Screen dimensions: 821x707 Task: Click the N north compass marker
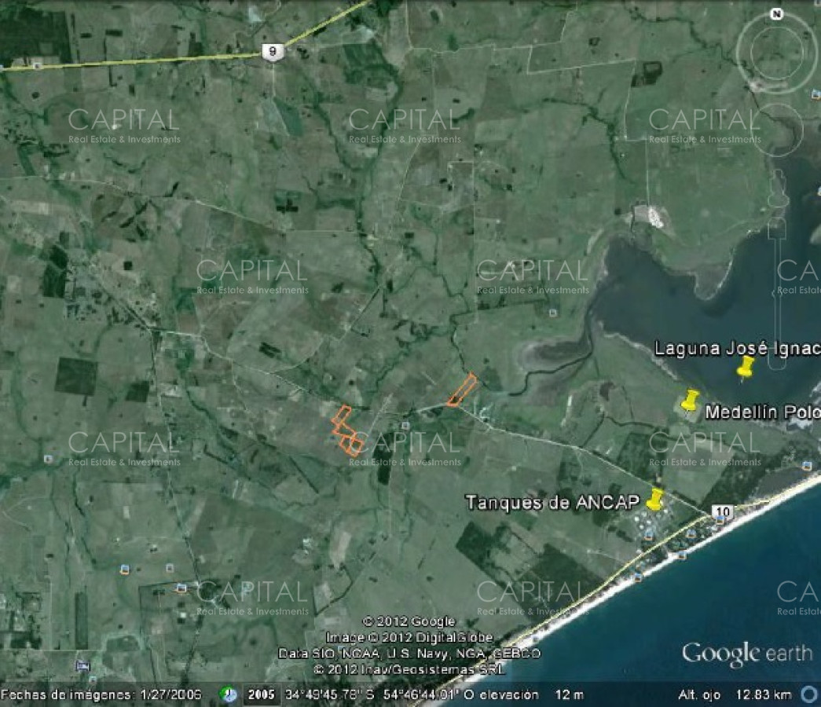(x=776, y=14)
